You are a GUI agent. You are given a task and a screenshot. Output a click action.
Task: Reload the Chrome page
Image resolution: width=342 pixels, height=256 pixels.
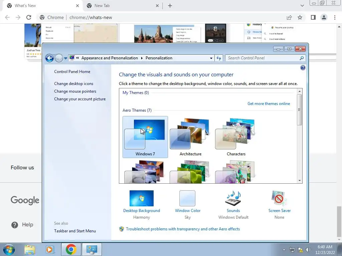click(29, 17)
